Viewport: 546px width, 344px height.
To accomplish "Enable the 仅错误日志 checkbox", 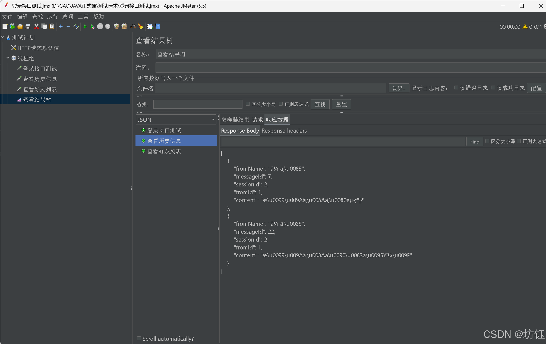I will point(456,88).
